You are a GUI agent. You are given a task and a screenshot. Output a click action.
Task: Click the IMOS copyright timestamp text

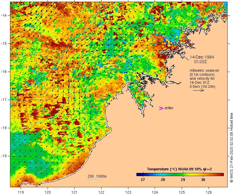point(231,147)
